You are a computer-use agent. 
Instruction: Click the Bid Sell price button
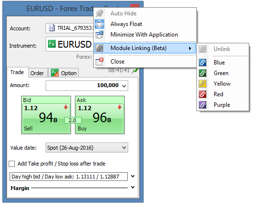click(x=46, y=115)
